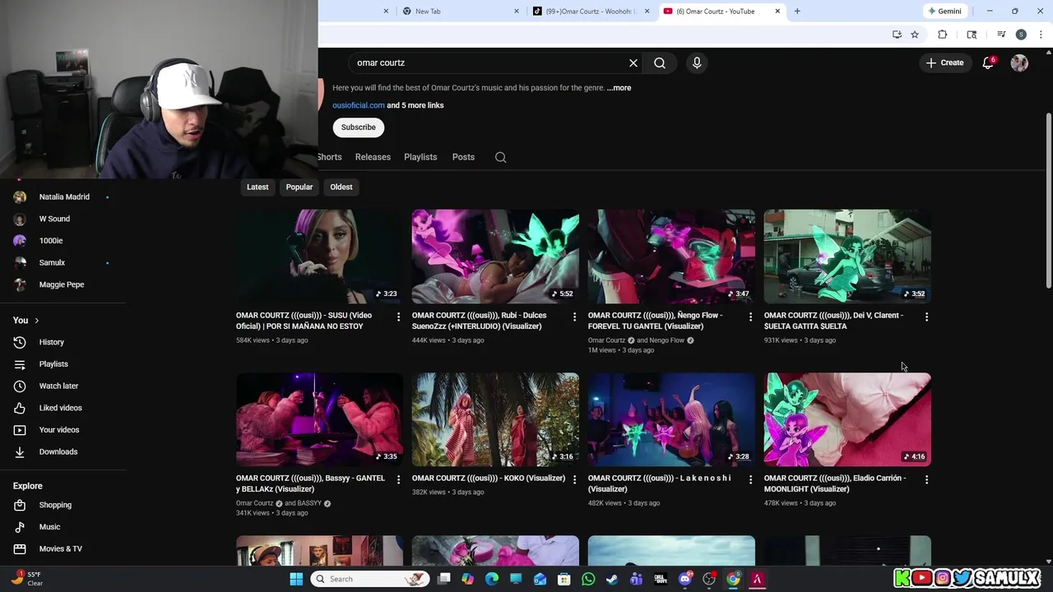Expand channel description with ...more
The height and width of the screenshot is (592, 1053).
click(619, 88)
